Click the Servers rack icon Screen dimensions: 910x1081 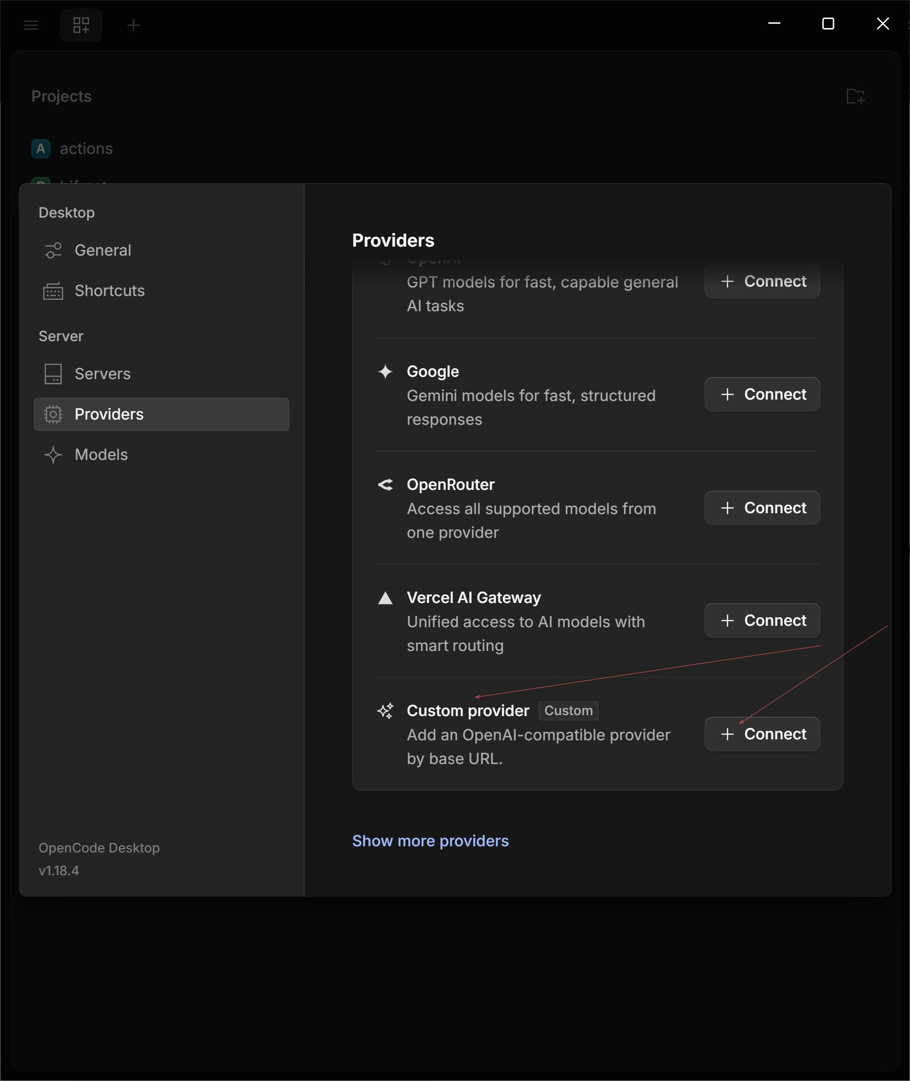point(53,374)
